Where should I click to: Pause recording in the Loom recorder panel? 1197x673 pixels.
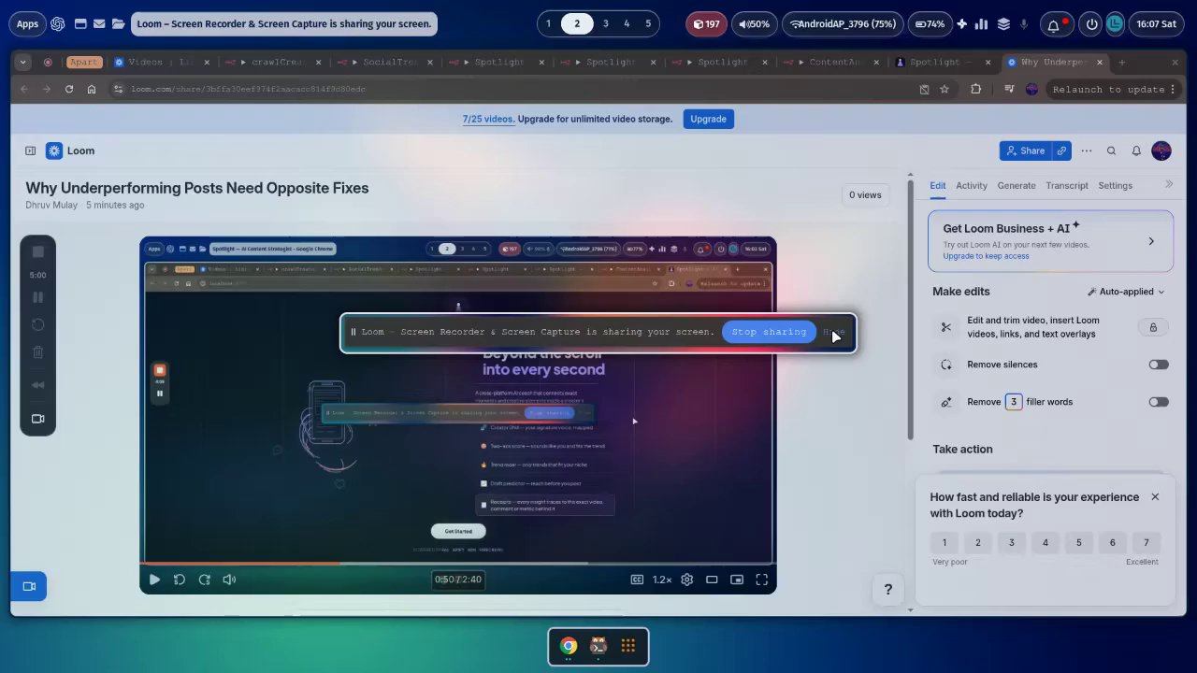click(37, 297)
